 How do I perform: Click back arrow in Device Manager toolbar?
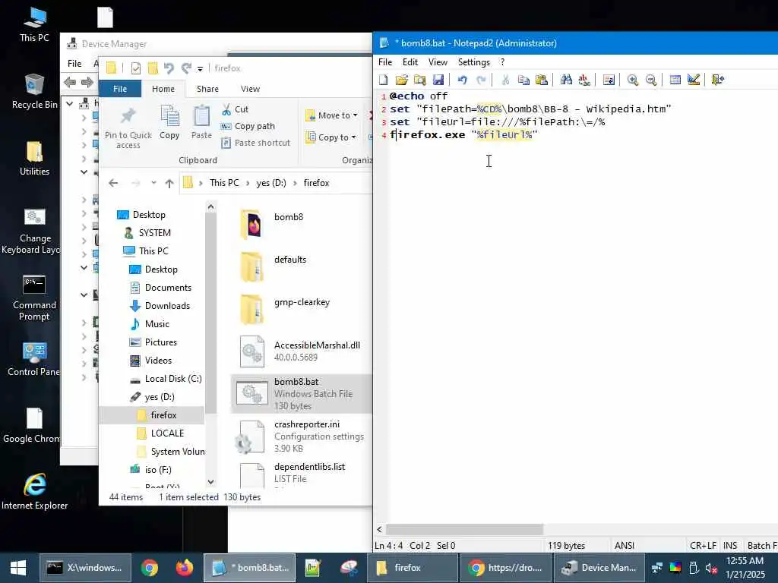[70, 82]
